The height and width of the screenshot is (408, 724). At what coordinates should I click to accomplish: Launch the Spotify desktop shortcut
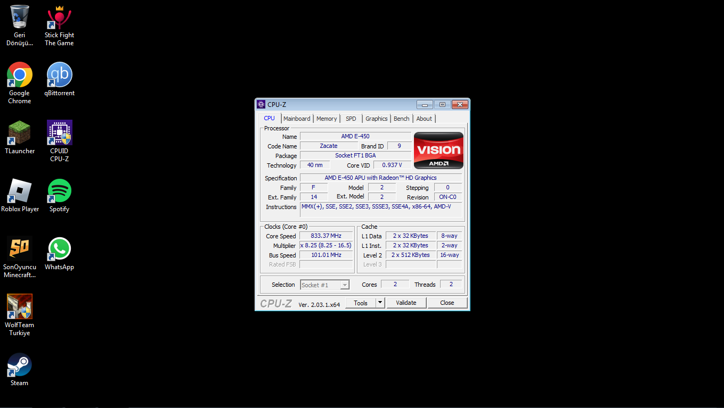pos(59,196)
